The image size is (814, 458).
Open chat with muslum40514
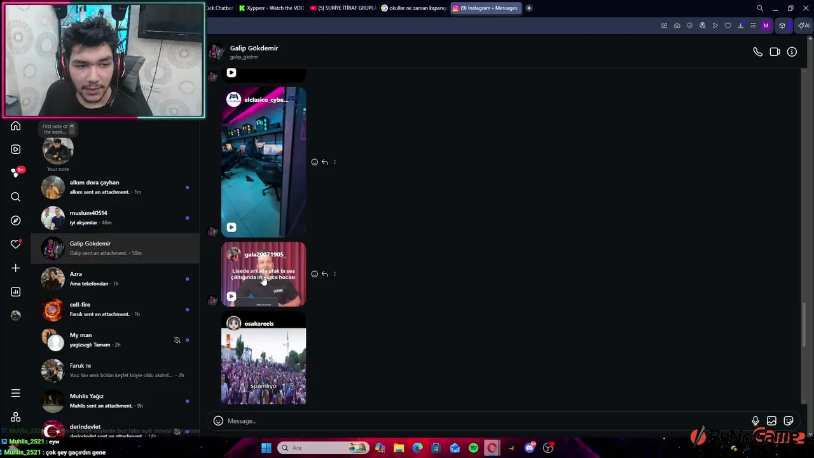[115, 218]
